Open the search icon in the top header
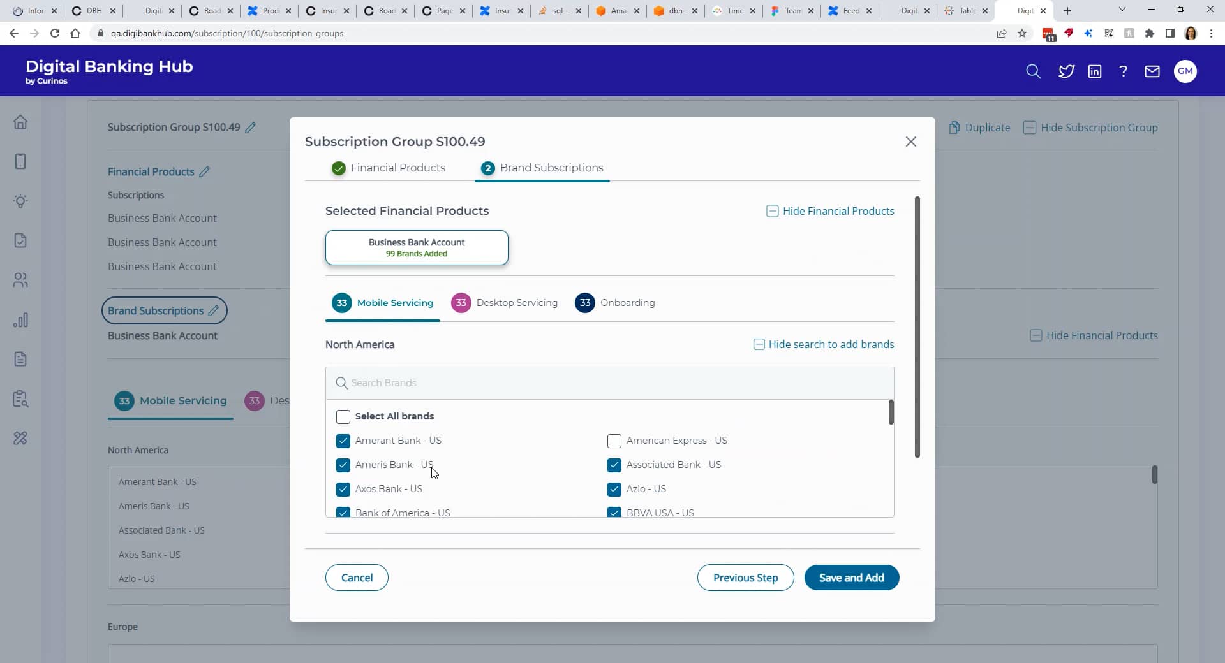Viewport: 1225px width, 663px height. coord(1033,71)
